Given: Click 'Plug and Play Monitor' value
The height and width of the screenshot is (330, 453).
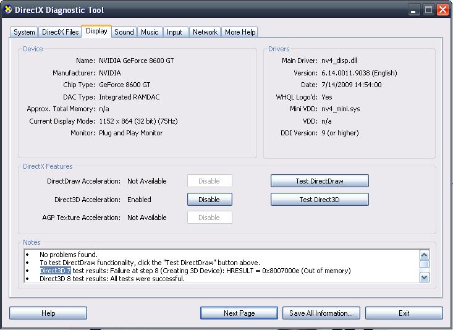Looking at the screenshot, I should click(x=130, y=133).
